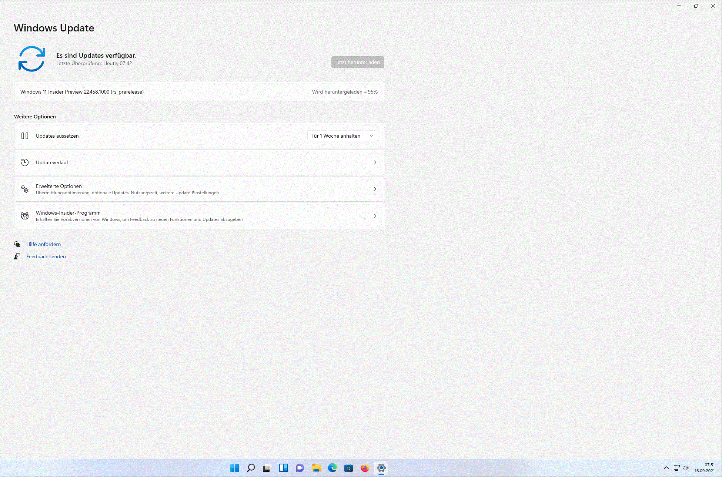Image resolution: width=722 pixels, height=477 pixels.
Task: Open Microsoft Store from the taskbar
Action: coord(348,468)
